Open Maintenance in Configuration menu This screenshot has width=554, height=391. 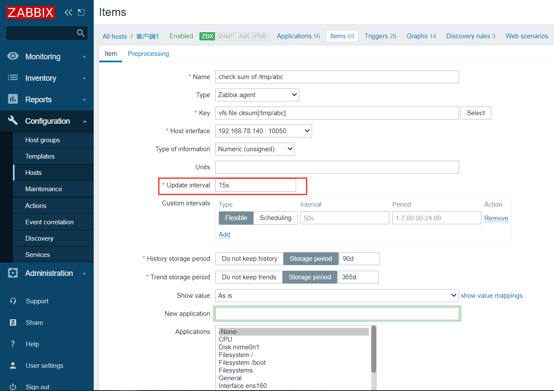(x=53, y=189)
